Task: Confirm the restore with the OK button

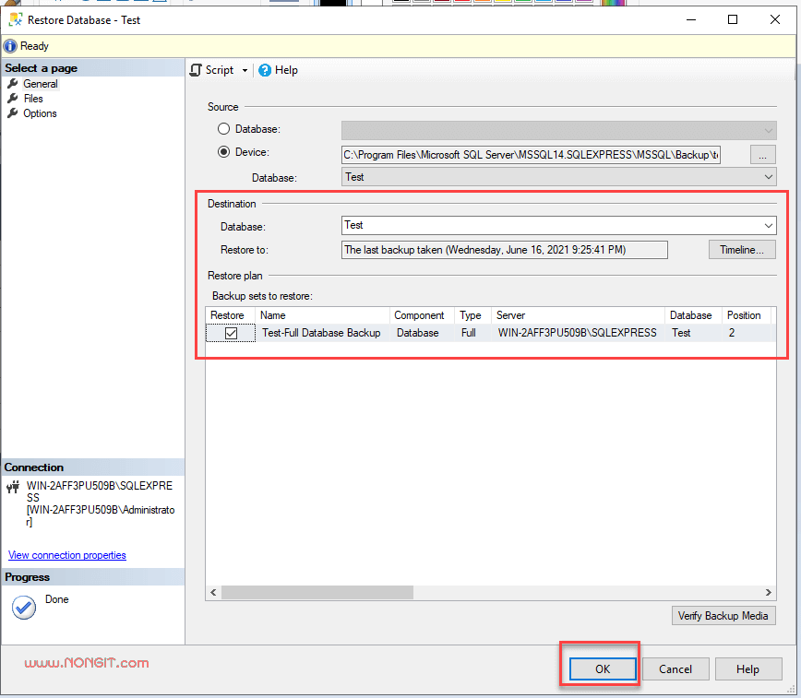Action: (601, 668)
